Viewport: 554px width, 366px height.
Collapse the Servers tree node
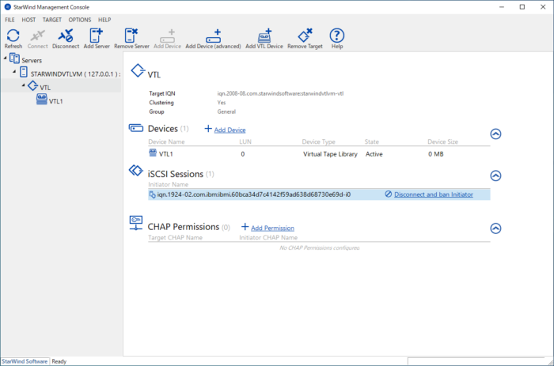coord(6,58)
